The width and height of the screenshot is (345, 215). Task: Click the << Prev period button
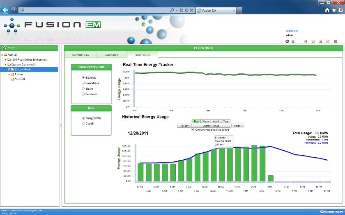(184, 126)
